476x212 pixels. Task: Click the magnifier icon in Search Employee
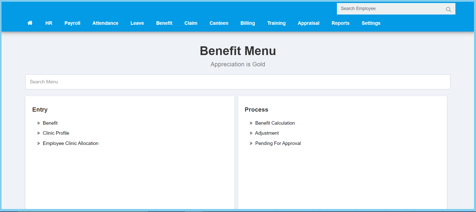click(448, 10)
